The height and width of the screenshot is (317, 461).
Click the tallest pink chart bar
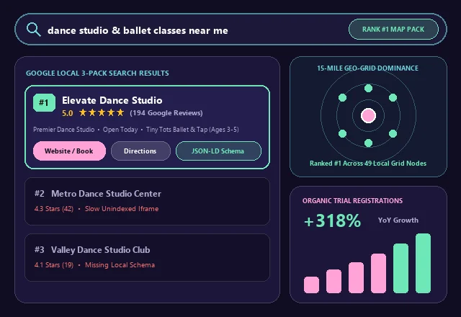379,274
